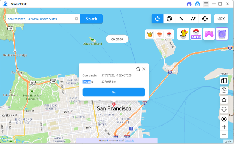Close the coordinate popup
This screenshot has width=234, height=144.
point(144,69)
